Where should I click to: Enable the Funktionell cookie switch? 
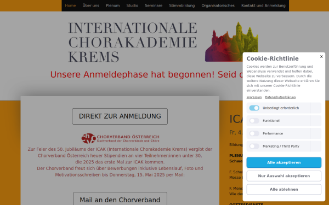[x=254, y=121]
